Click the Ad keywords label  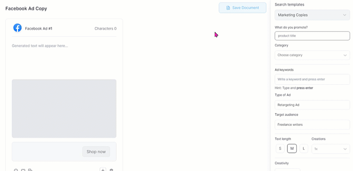click(x=284, y=70)
